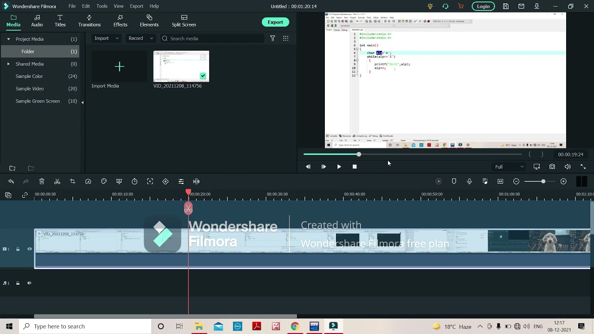This screenshot has width=594, height=334.
Task: Open the audio waveform tool
Action: (x=196, y=181)
